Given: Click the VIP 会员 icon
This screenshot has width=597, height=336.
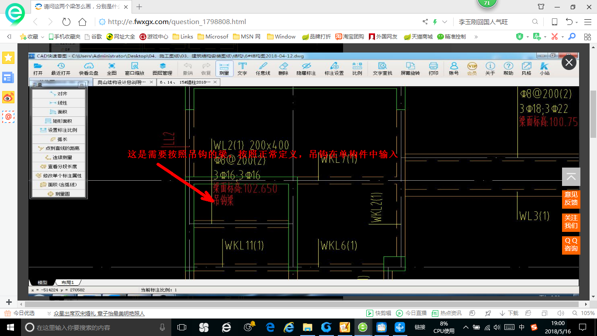Looking at the screenshot, I should click(x=472, y=69).
